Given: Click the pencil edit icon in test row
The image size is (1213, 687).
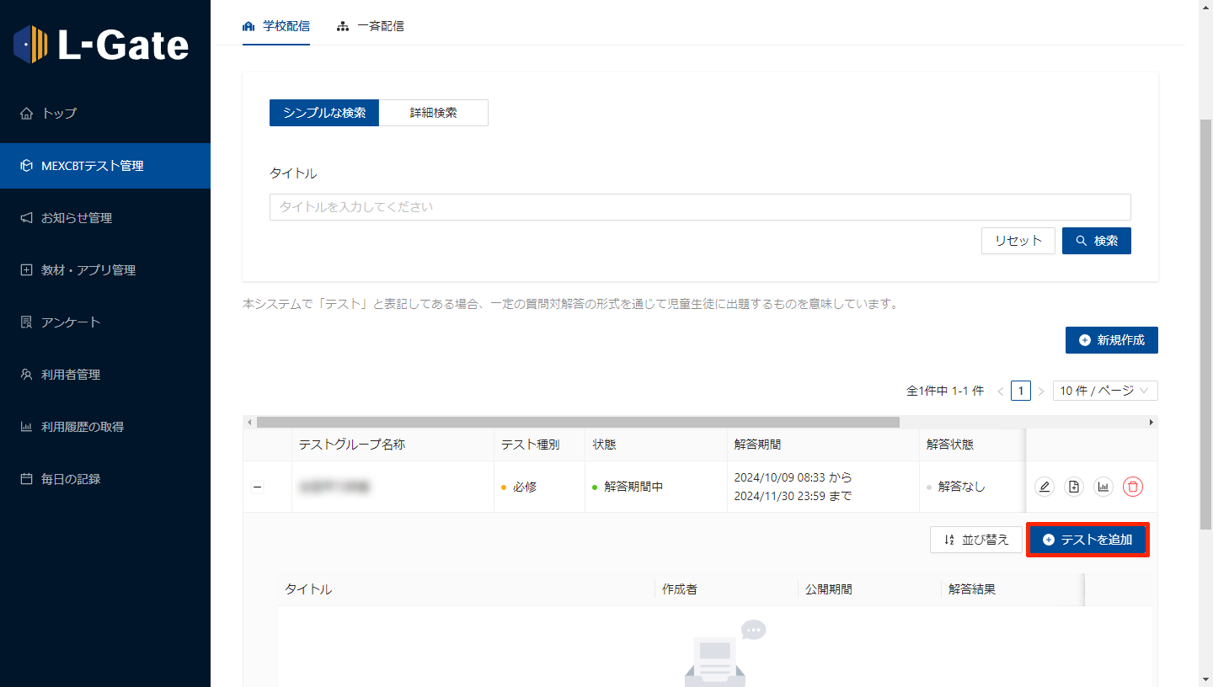Looking at the screenshot, I should (1045, 487).
